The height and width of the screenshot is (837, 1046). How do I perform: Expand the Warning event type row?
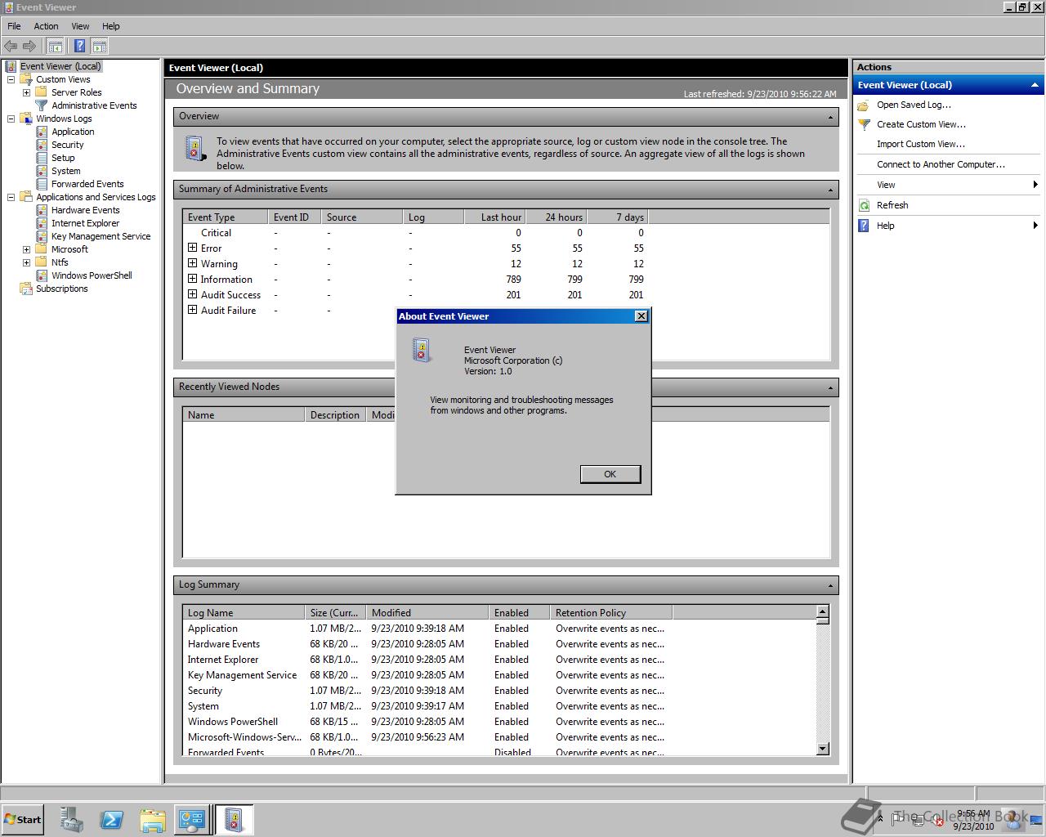[x=192, y=263]
